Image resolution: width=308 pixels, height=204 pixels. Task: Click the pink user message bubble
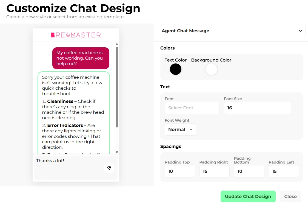[81, 58]
